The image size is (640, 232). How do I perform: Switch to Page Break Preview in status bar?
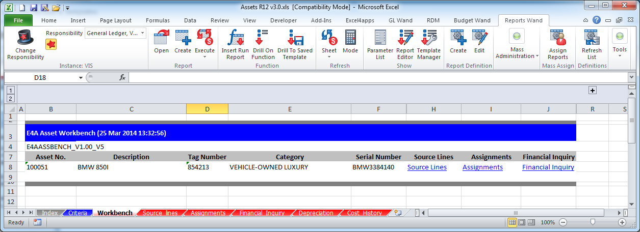pos(531,222)
